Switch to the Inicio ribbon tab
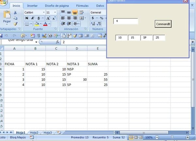Viewport: 196px width, 141px height. coord(16,6)
